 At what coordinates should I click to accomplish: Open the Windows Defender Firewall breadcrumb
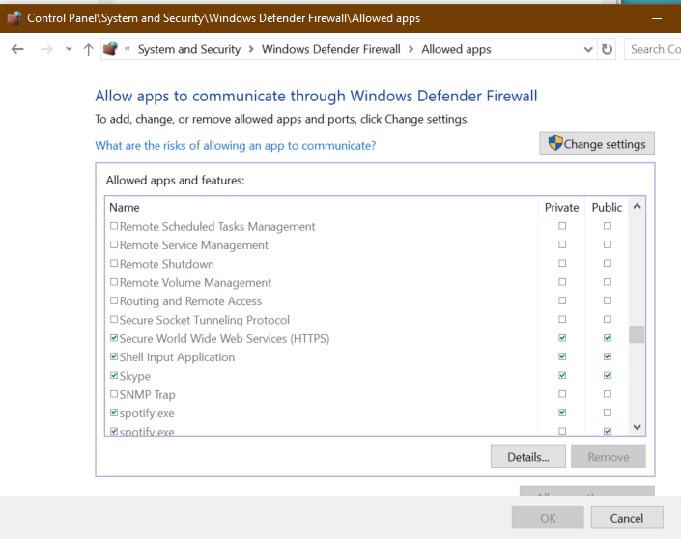331,49
